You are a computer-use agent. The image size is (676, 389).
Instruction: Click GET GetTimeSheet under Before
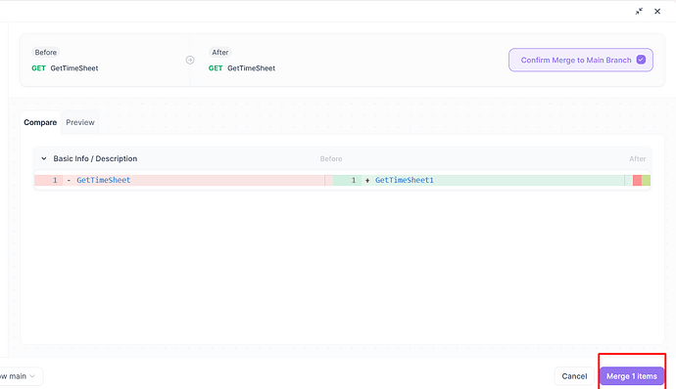point(65,68)
